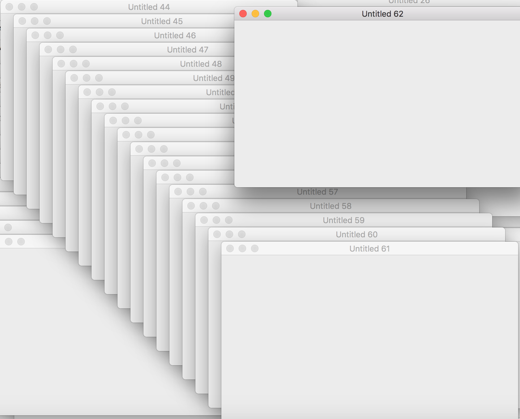The height and width of the screenshot is (419, 520).
Task: Hit the zoom button of Untitled 48
Action: [x=86, y=64]
